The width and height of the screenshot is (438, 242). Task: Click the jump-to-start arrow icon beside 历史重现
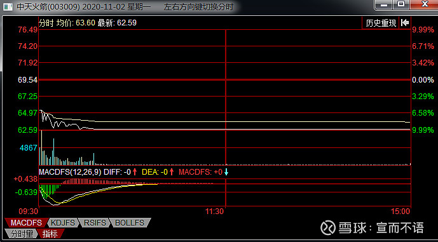pos(405,23)
